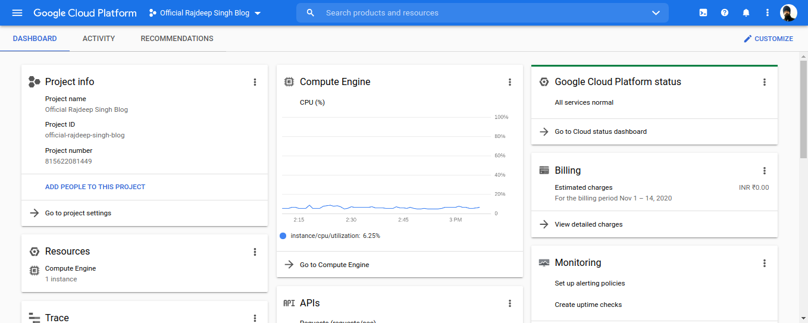Expand the search bar dropdown arrow
The width and height of the screenshot is (808, 323).
click(x=656, y=13)
